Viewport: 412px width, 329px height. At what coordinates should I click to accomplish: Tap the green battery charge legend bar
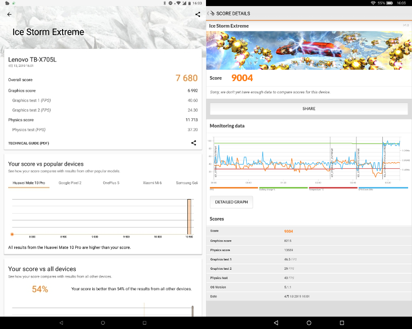[x=283, y=188]
